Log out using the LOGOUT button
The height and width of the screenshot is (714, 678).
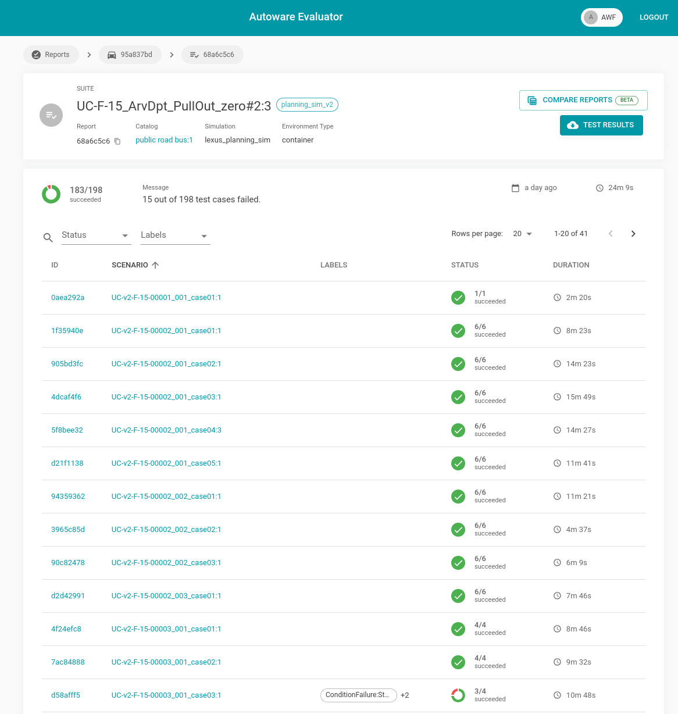click(x=654, y=17)
